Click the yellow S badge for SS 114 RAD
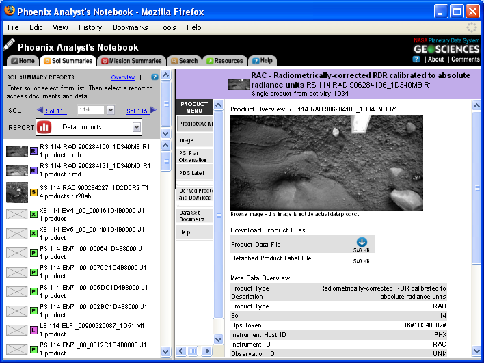Image resolution: width=484 pixels, height=363 pixels. click(33, 192)
